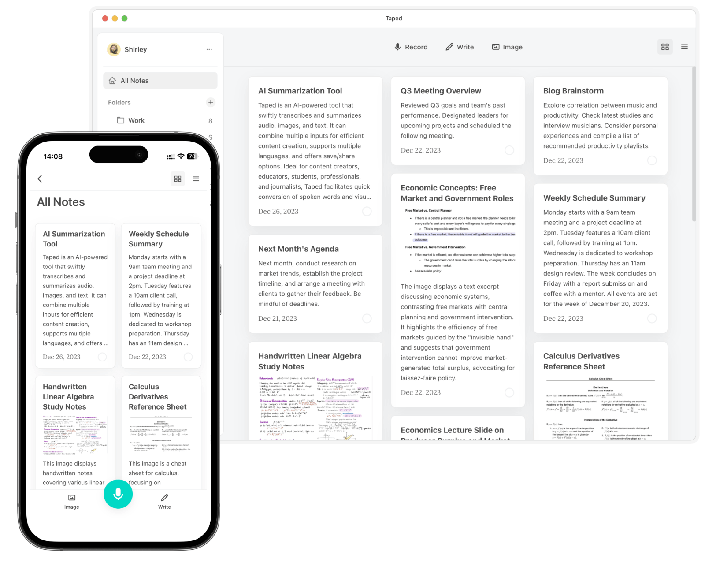This screenshot has width=705, height=570.
Task: Click the Home icon next to All Notes
Action: [x=112, y=81]
